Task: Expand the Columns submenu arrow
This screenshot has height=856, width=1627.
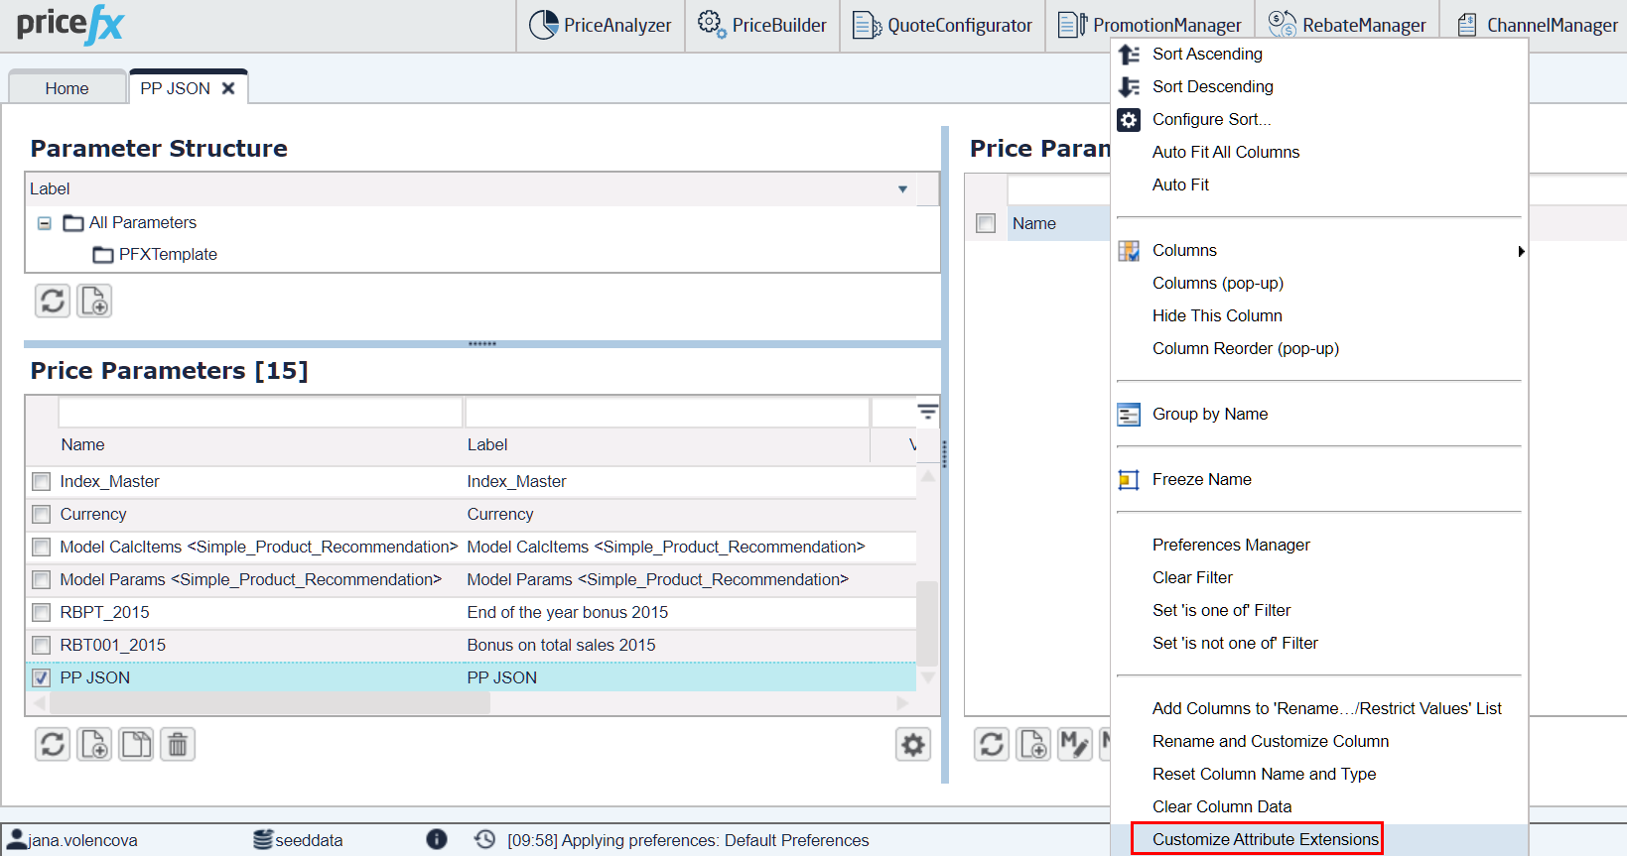Action: click(x=1520, y=251)
